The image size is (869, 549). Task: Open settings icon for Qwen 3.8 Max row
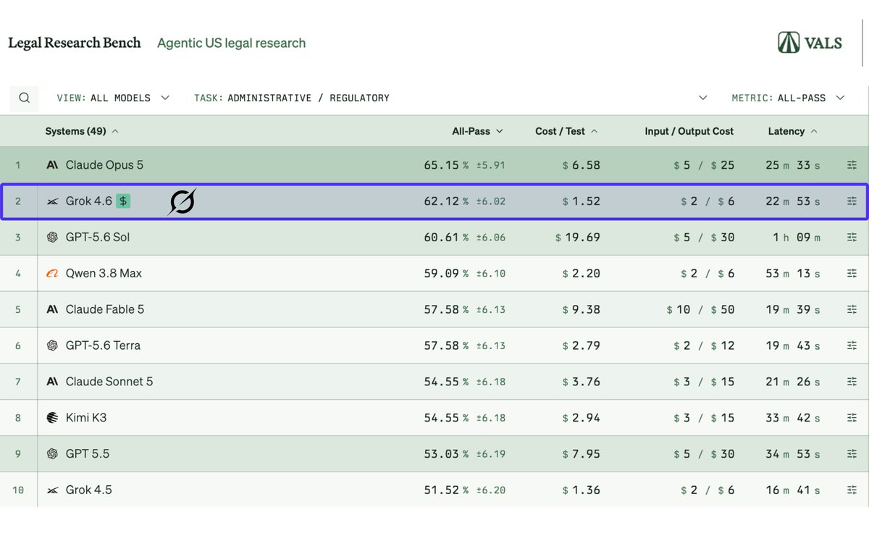coord(852,274)
